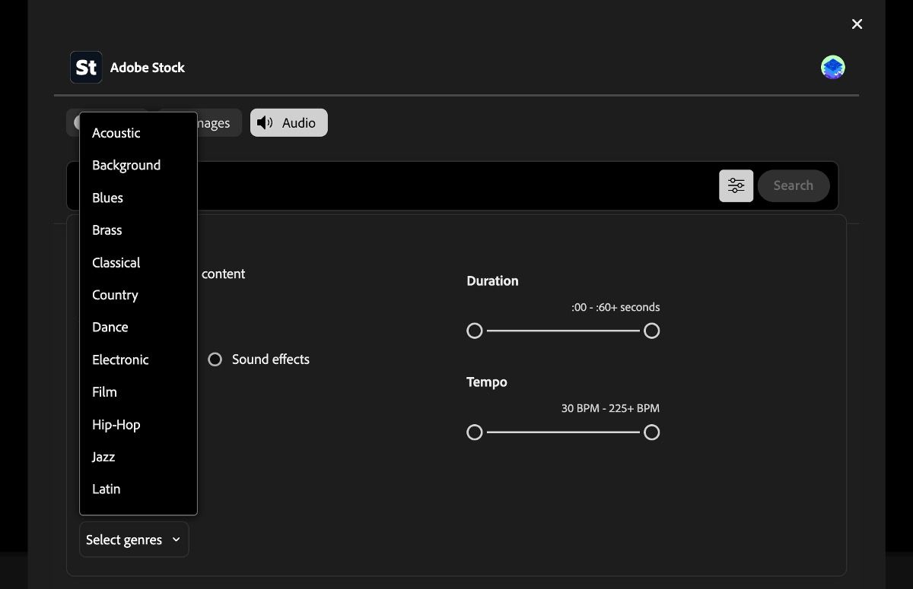
Task: Switch to the Images tab
Action: [220, 122]
